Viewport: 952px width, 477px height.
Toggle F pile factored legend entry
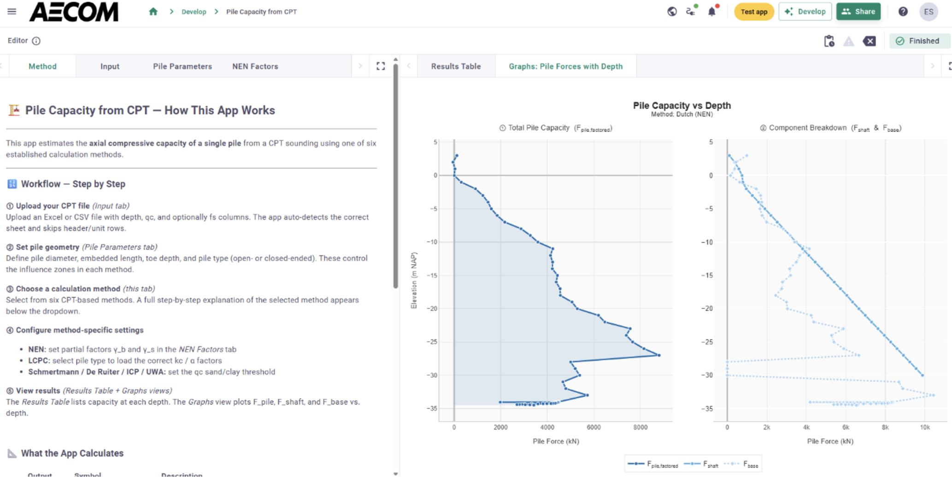point(653,465)
